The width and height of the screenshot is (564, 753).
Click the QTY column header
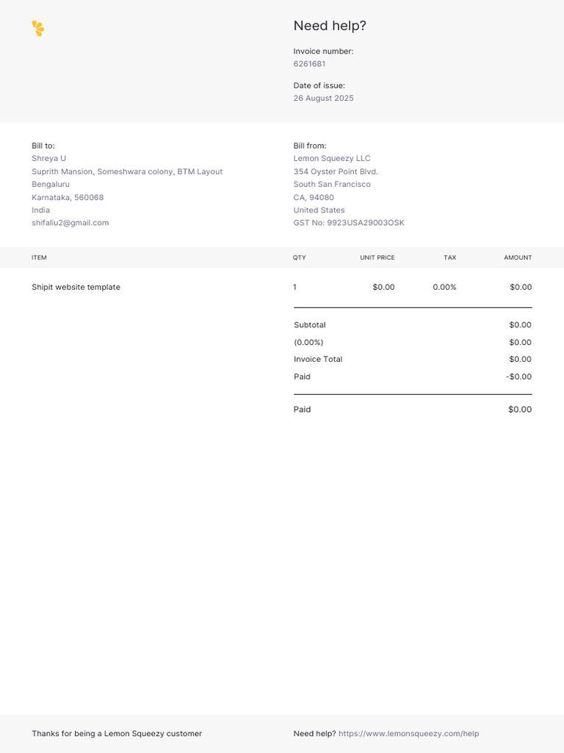point(300,258)
